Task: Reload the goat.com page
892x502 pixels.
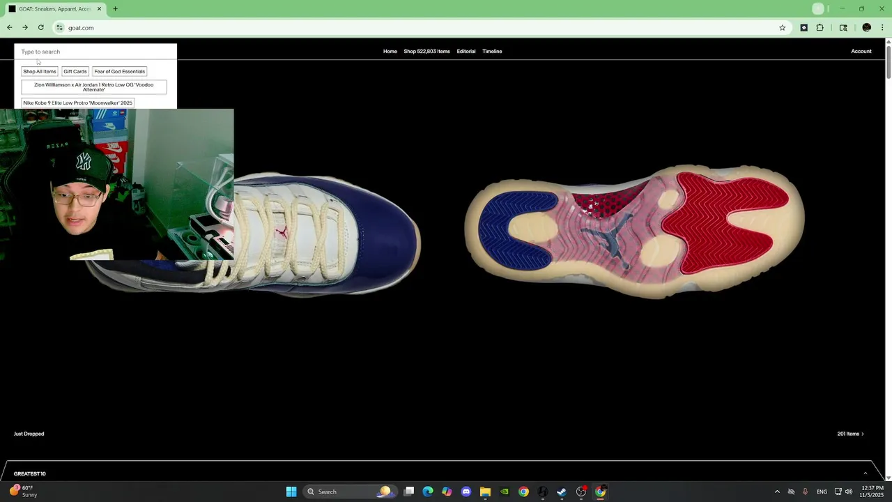Action: 41,28
